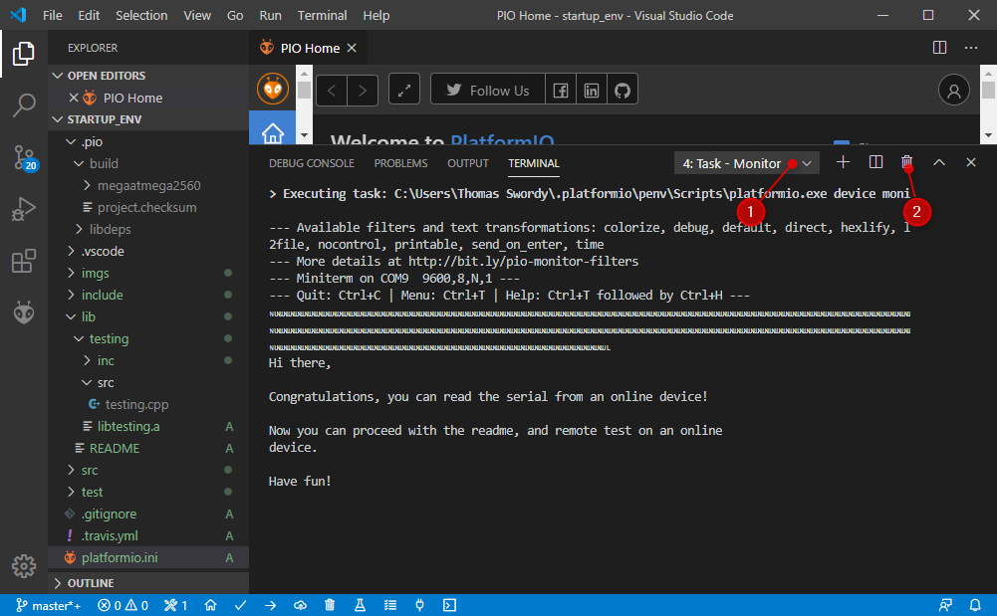Open the PlatformIO LinkedIn page icon
Image resolution: width=997 pixels, height=616 pixels.
592,91
